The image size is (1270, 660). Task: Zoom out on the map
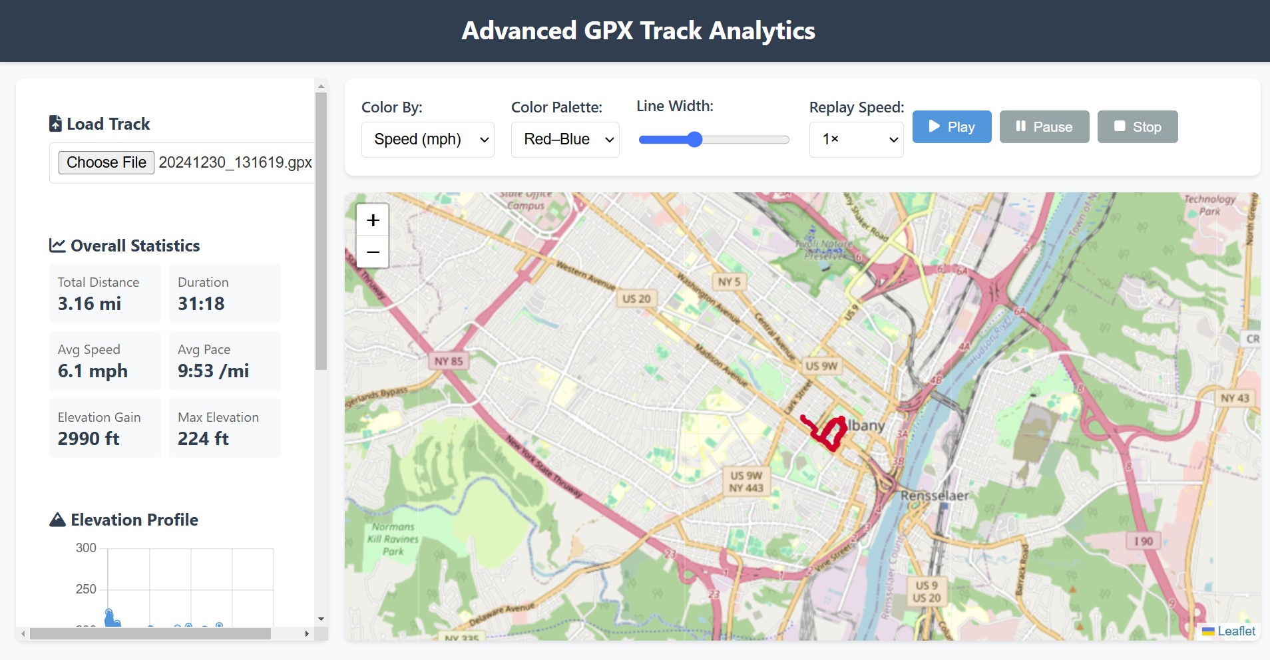pyautogui.click(x=373, y=252)
